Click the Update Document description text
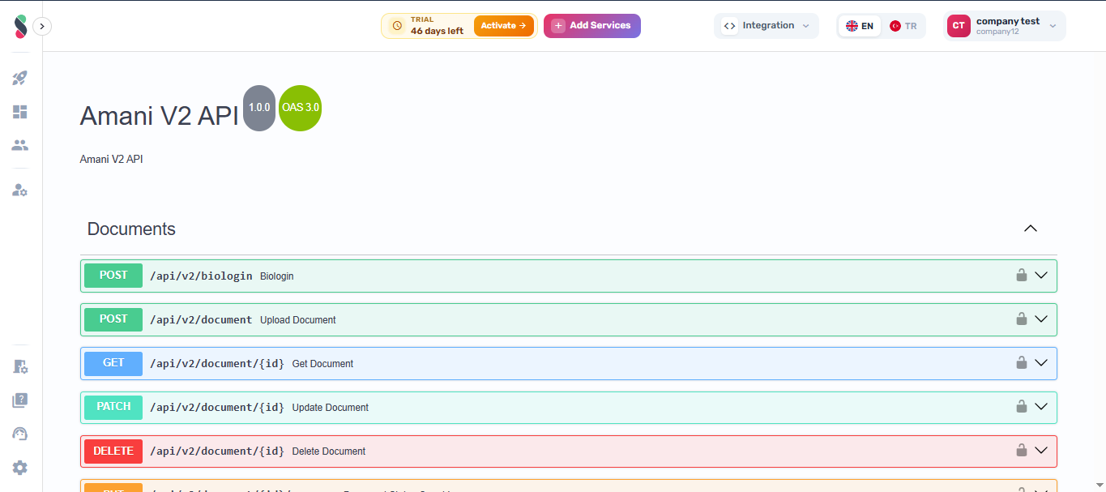Image resolution: width=1106 pixels, height=492 pixels. pyautogui.click(x=330, y=408)
